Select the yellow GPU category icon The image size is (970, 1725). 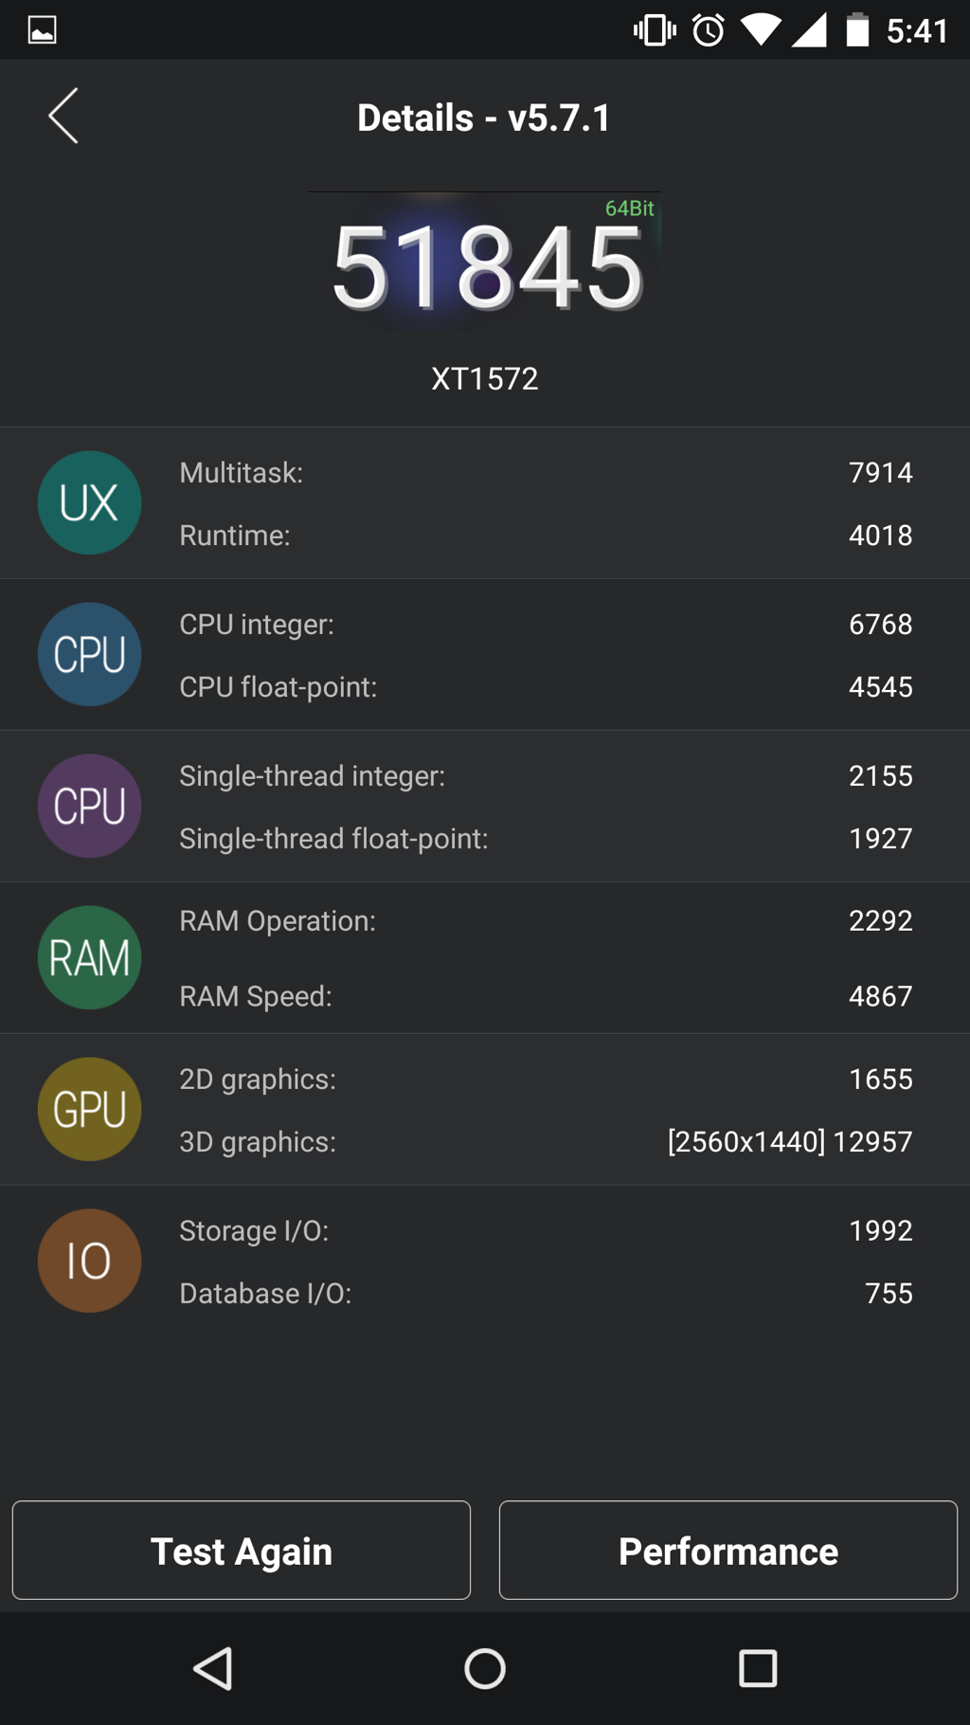click(x=90, y=1109)
